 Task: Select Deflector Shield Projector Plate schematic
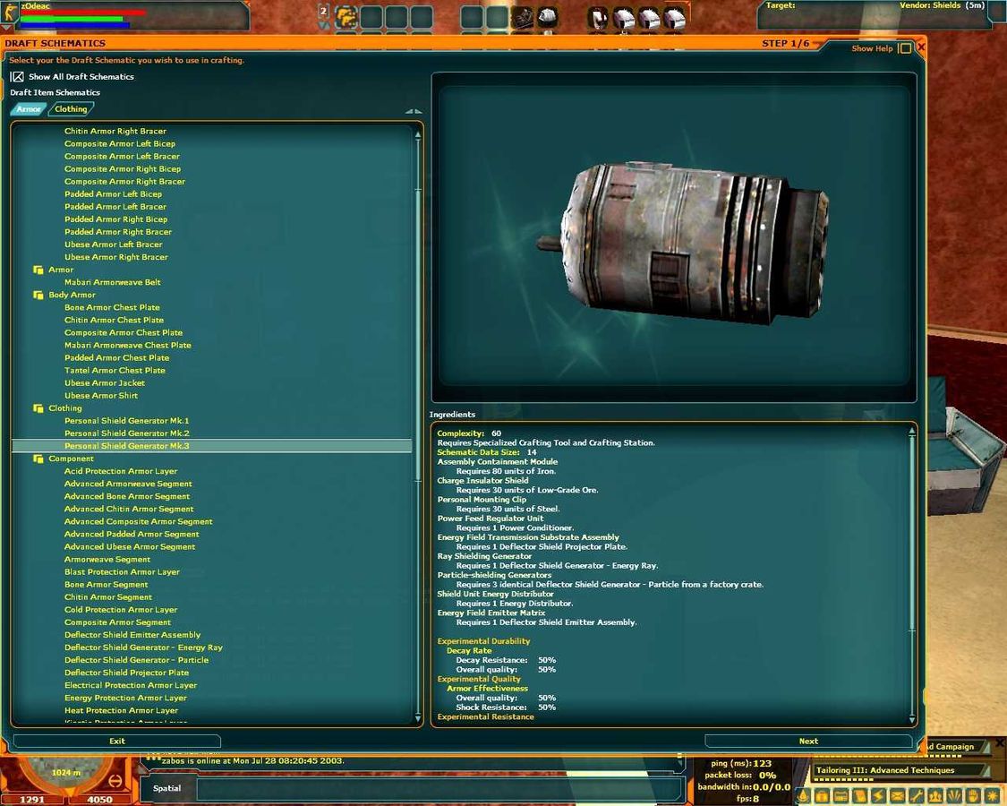[126, 673]
